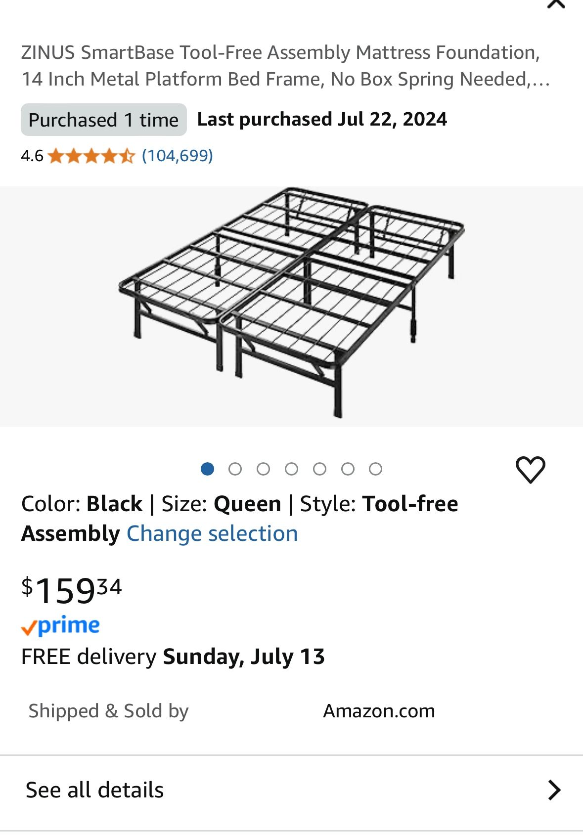The width and height of the screenshot is (583, 835).
Task: Jump to second image carousel dot
Action: (235, 469)
